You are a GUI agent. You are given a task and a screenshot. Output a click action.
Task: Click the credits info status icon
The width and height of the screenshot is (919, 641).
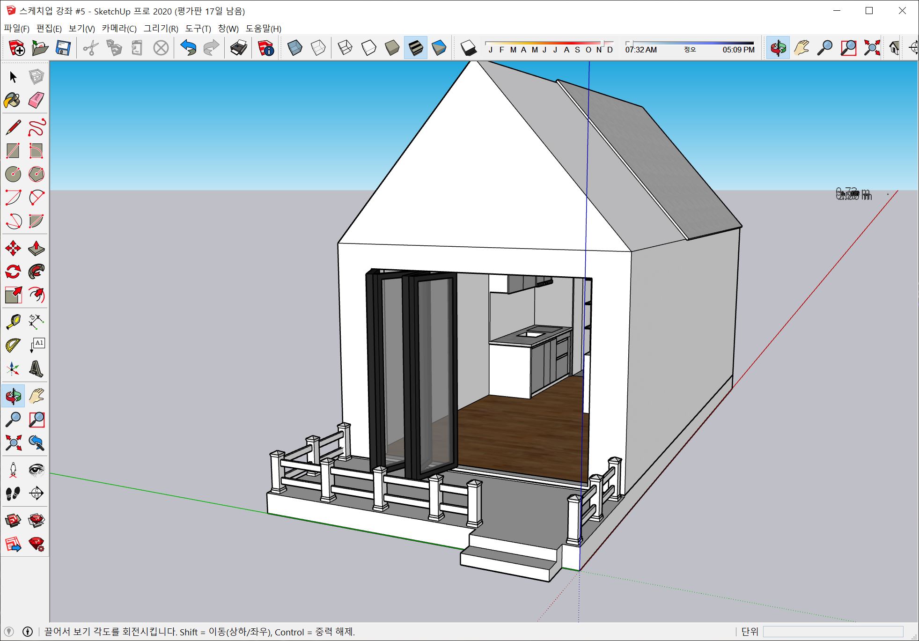pyautogui.click(x=28, y=632)
